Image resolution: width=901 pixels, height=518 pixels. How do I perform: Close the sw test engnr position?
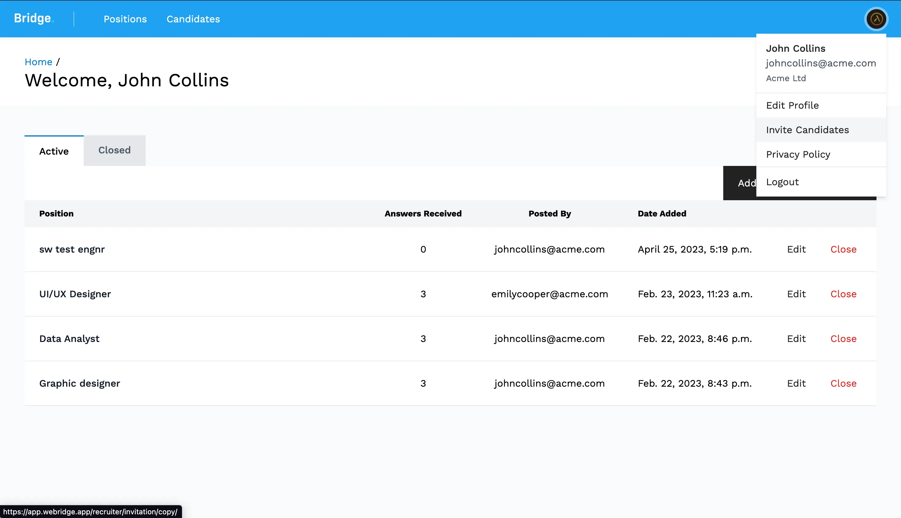843,250
